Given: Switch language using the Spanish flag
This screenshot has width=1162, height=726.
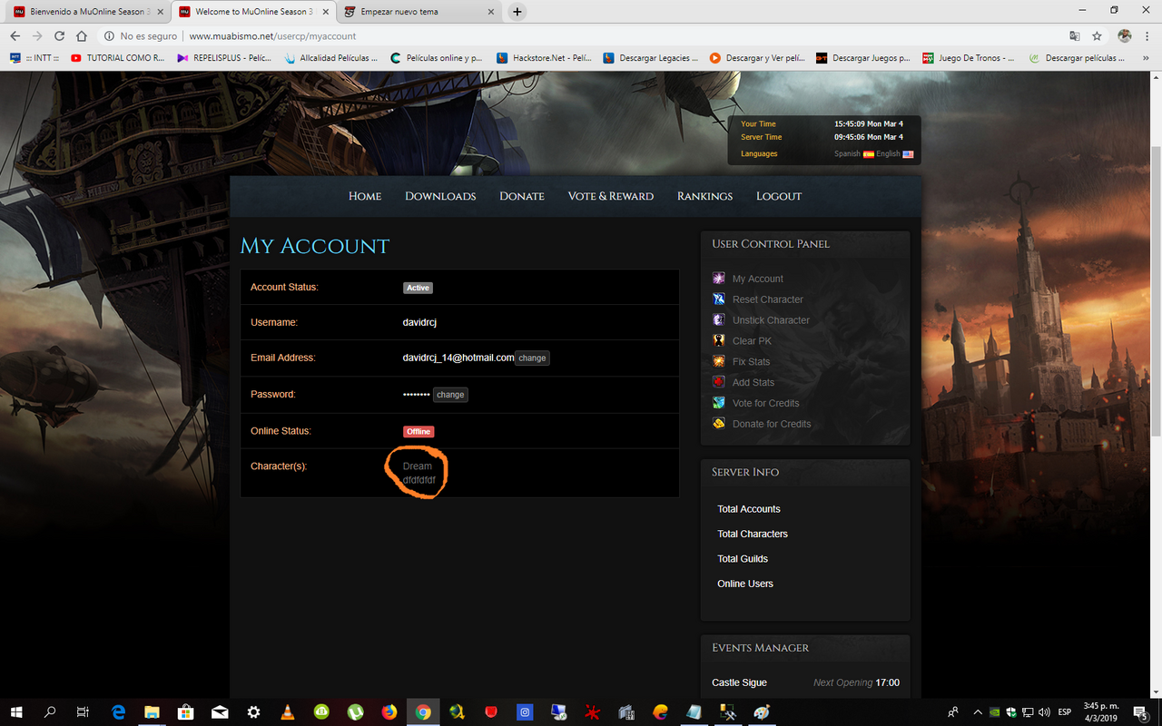Looking at the screenshot, I should (x=869, y=154).
